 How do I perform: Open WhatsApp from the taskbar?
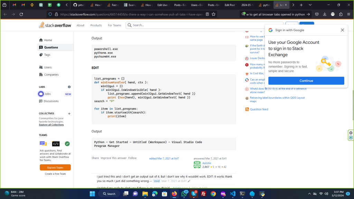(184, 194)
